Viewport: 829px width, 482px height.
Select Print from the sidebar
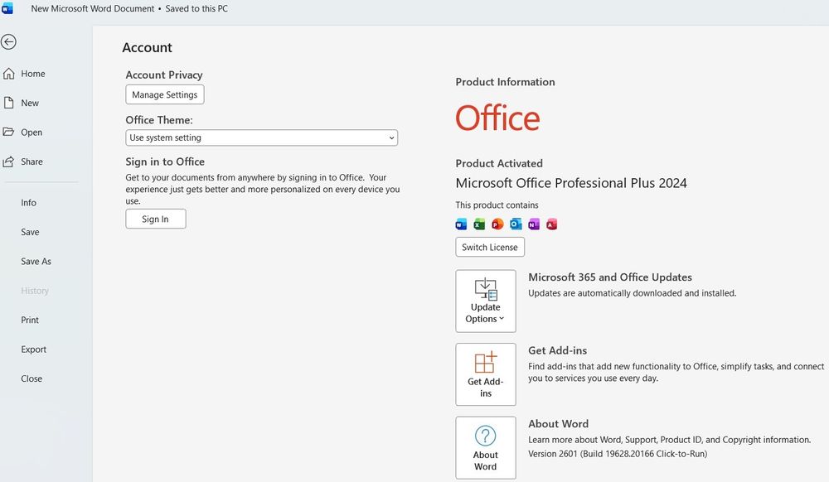[x=30, y=321]
